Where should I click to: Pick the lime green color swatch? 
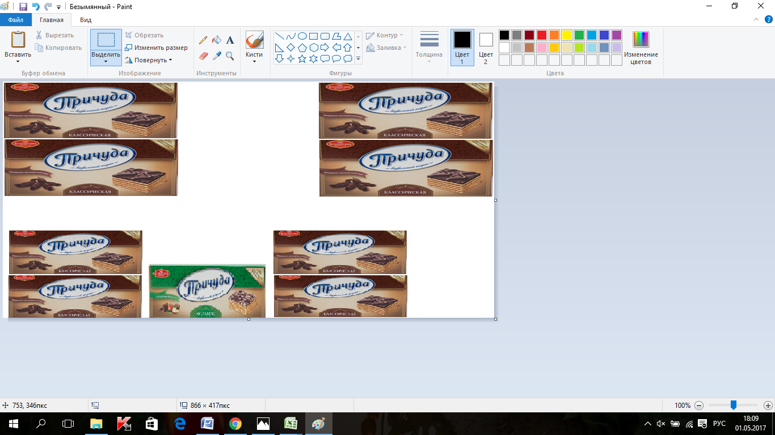click(579, 48)
